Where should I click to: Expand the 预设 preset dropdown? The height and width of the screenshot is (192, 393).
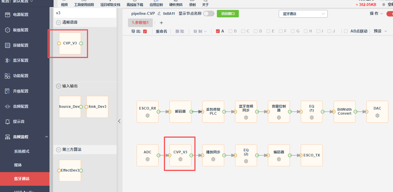380,31
